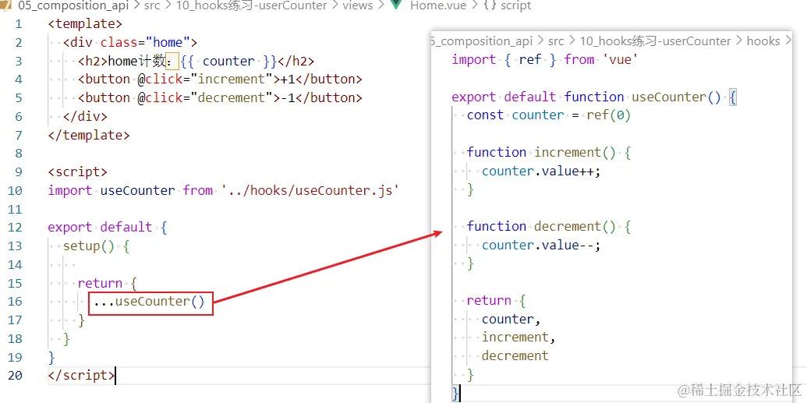
Task: Click the Vue file icon beside Home.vue
Action: [396, 5]
